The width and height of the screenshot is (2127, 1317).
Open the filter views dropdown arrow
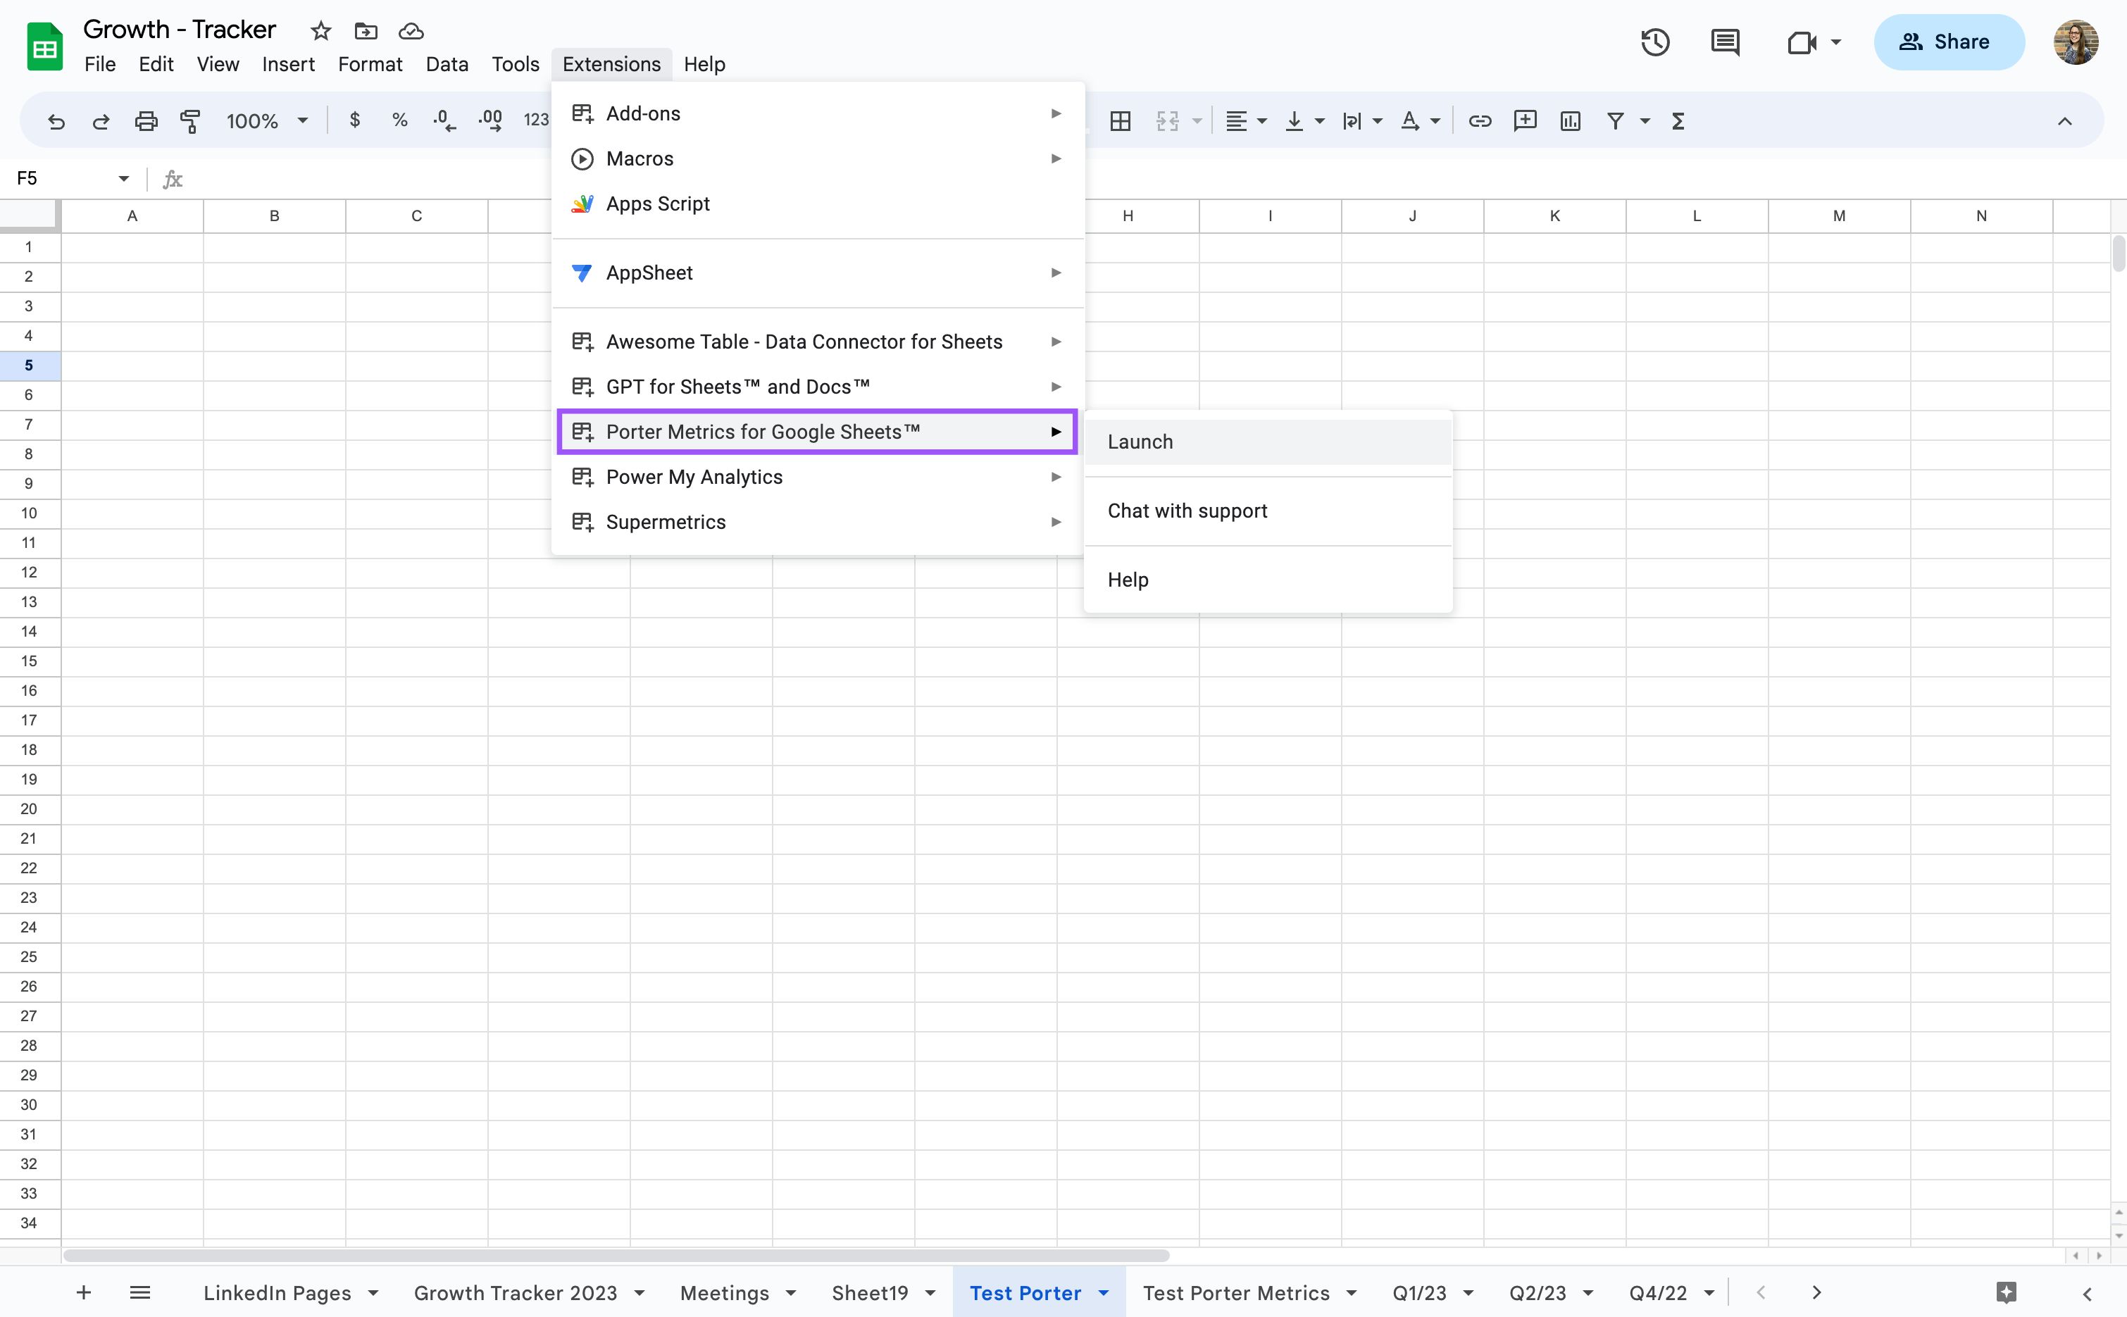point(1645,121)
